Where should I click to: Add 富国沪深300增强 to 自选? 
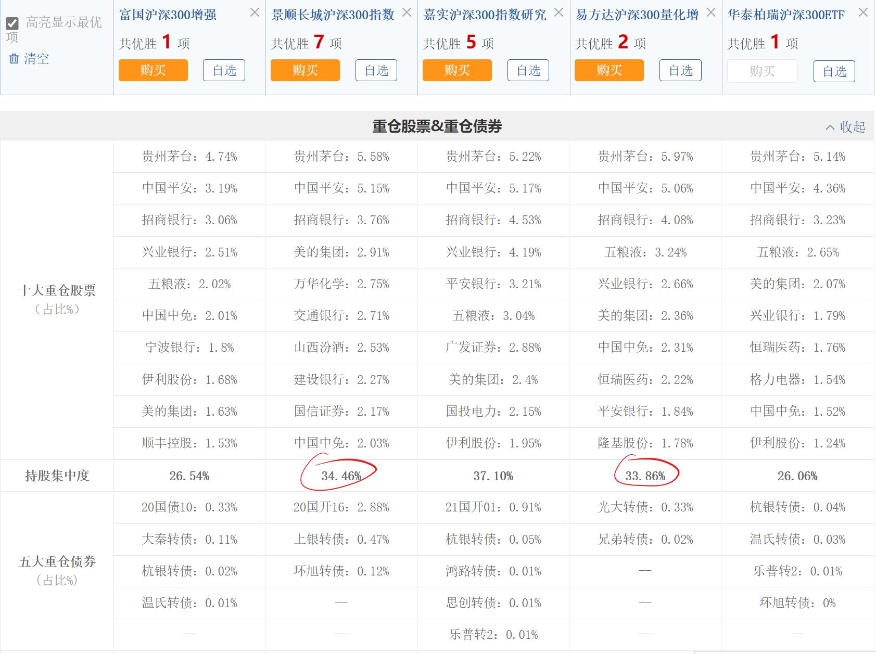[x=224, y=70]
